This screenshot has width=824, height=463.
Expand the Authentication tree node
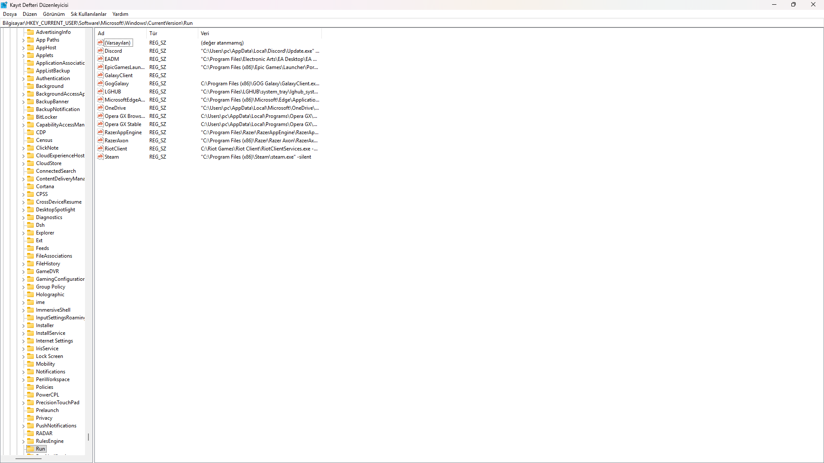tap(23, 78)
